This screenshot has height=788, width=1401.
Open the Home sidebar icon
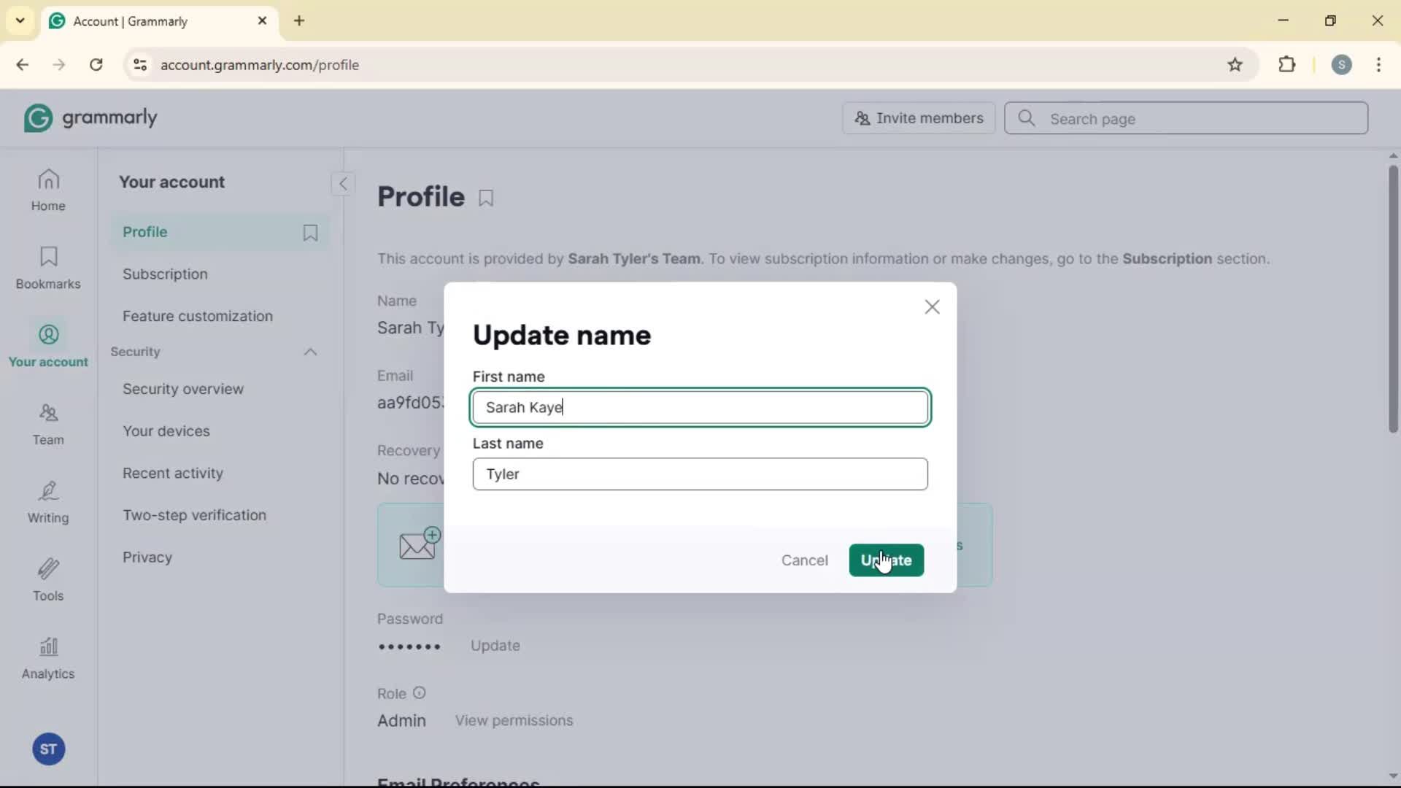coord(48,190)
